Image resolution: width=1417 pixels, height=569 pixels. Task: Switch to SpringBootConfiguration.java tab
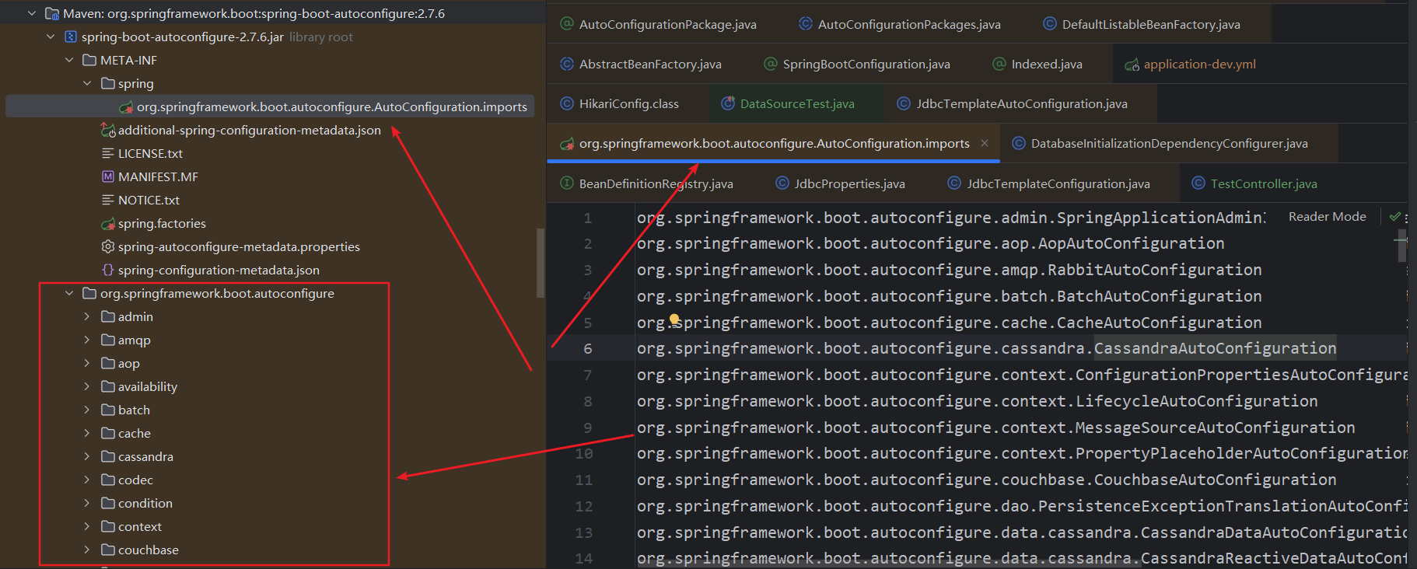tap(857, 64)
